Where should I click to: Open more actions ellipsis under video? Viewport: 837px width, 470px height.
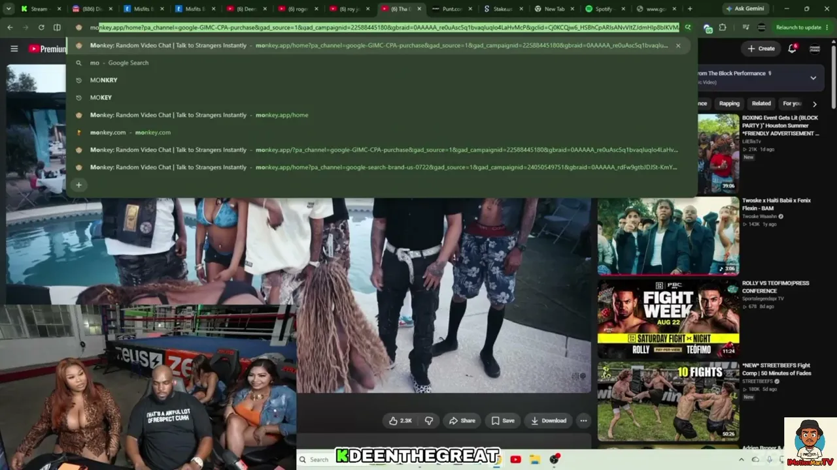pos(583,420)
